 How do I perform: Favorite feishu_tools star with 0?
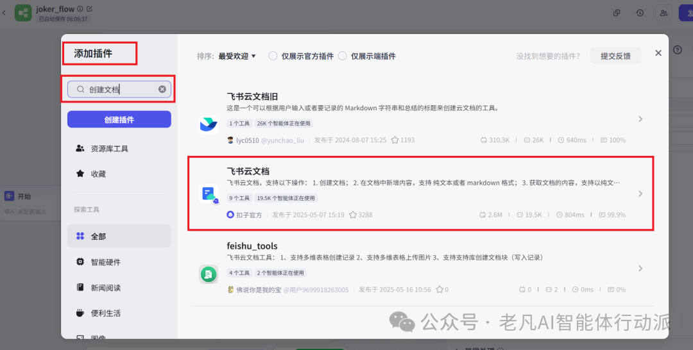coord(440,290)
